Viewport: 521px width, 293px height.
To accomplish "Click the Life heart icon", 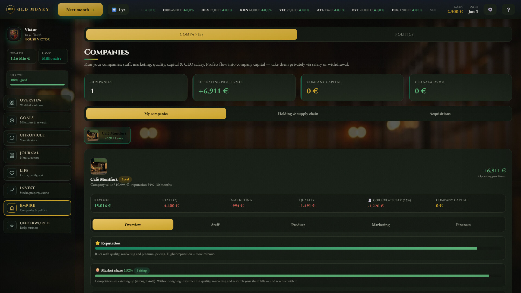I will click(12, 173).
